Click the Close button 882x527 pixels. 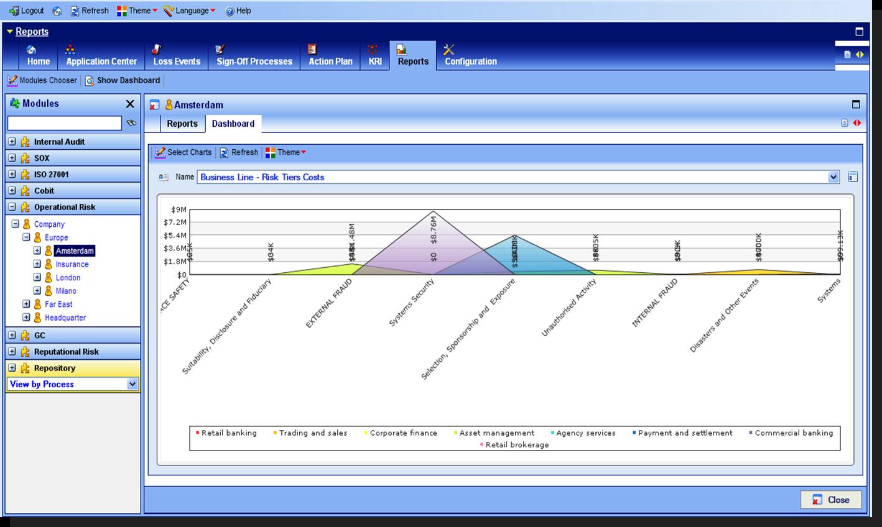coord(832,500)
